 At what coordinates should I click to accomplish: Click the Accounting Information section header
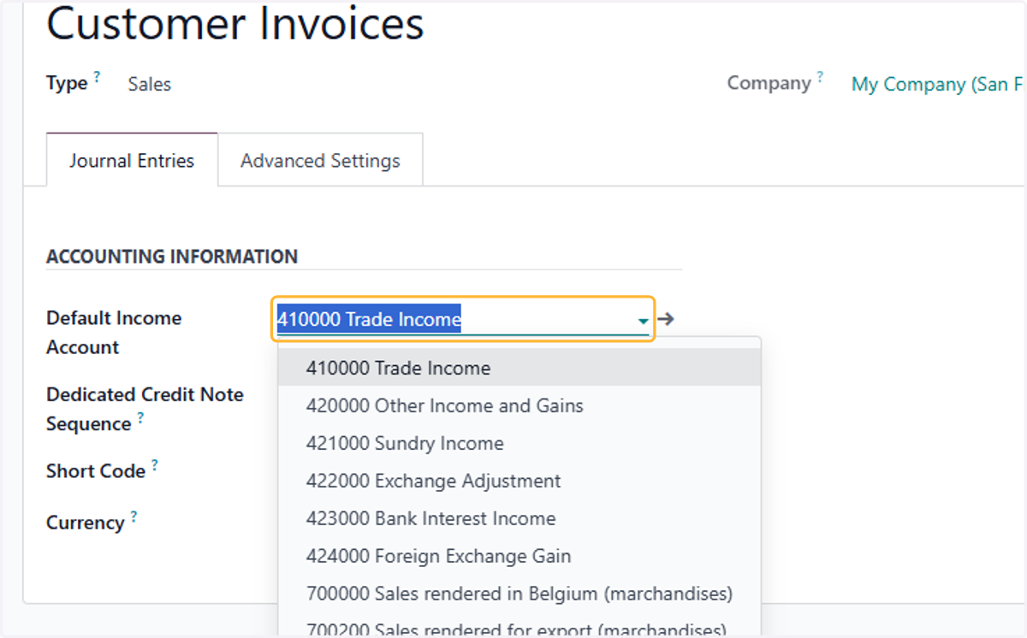[x=172, y=257]
